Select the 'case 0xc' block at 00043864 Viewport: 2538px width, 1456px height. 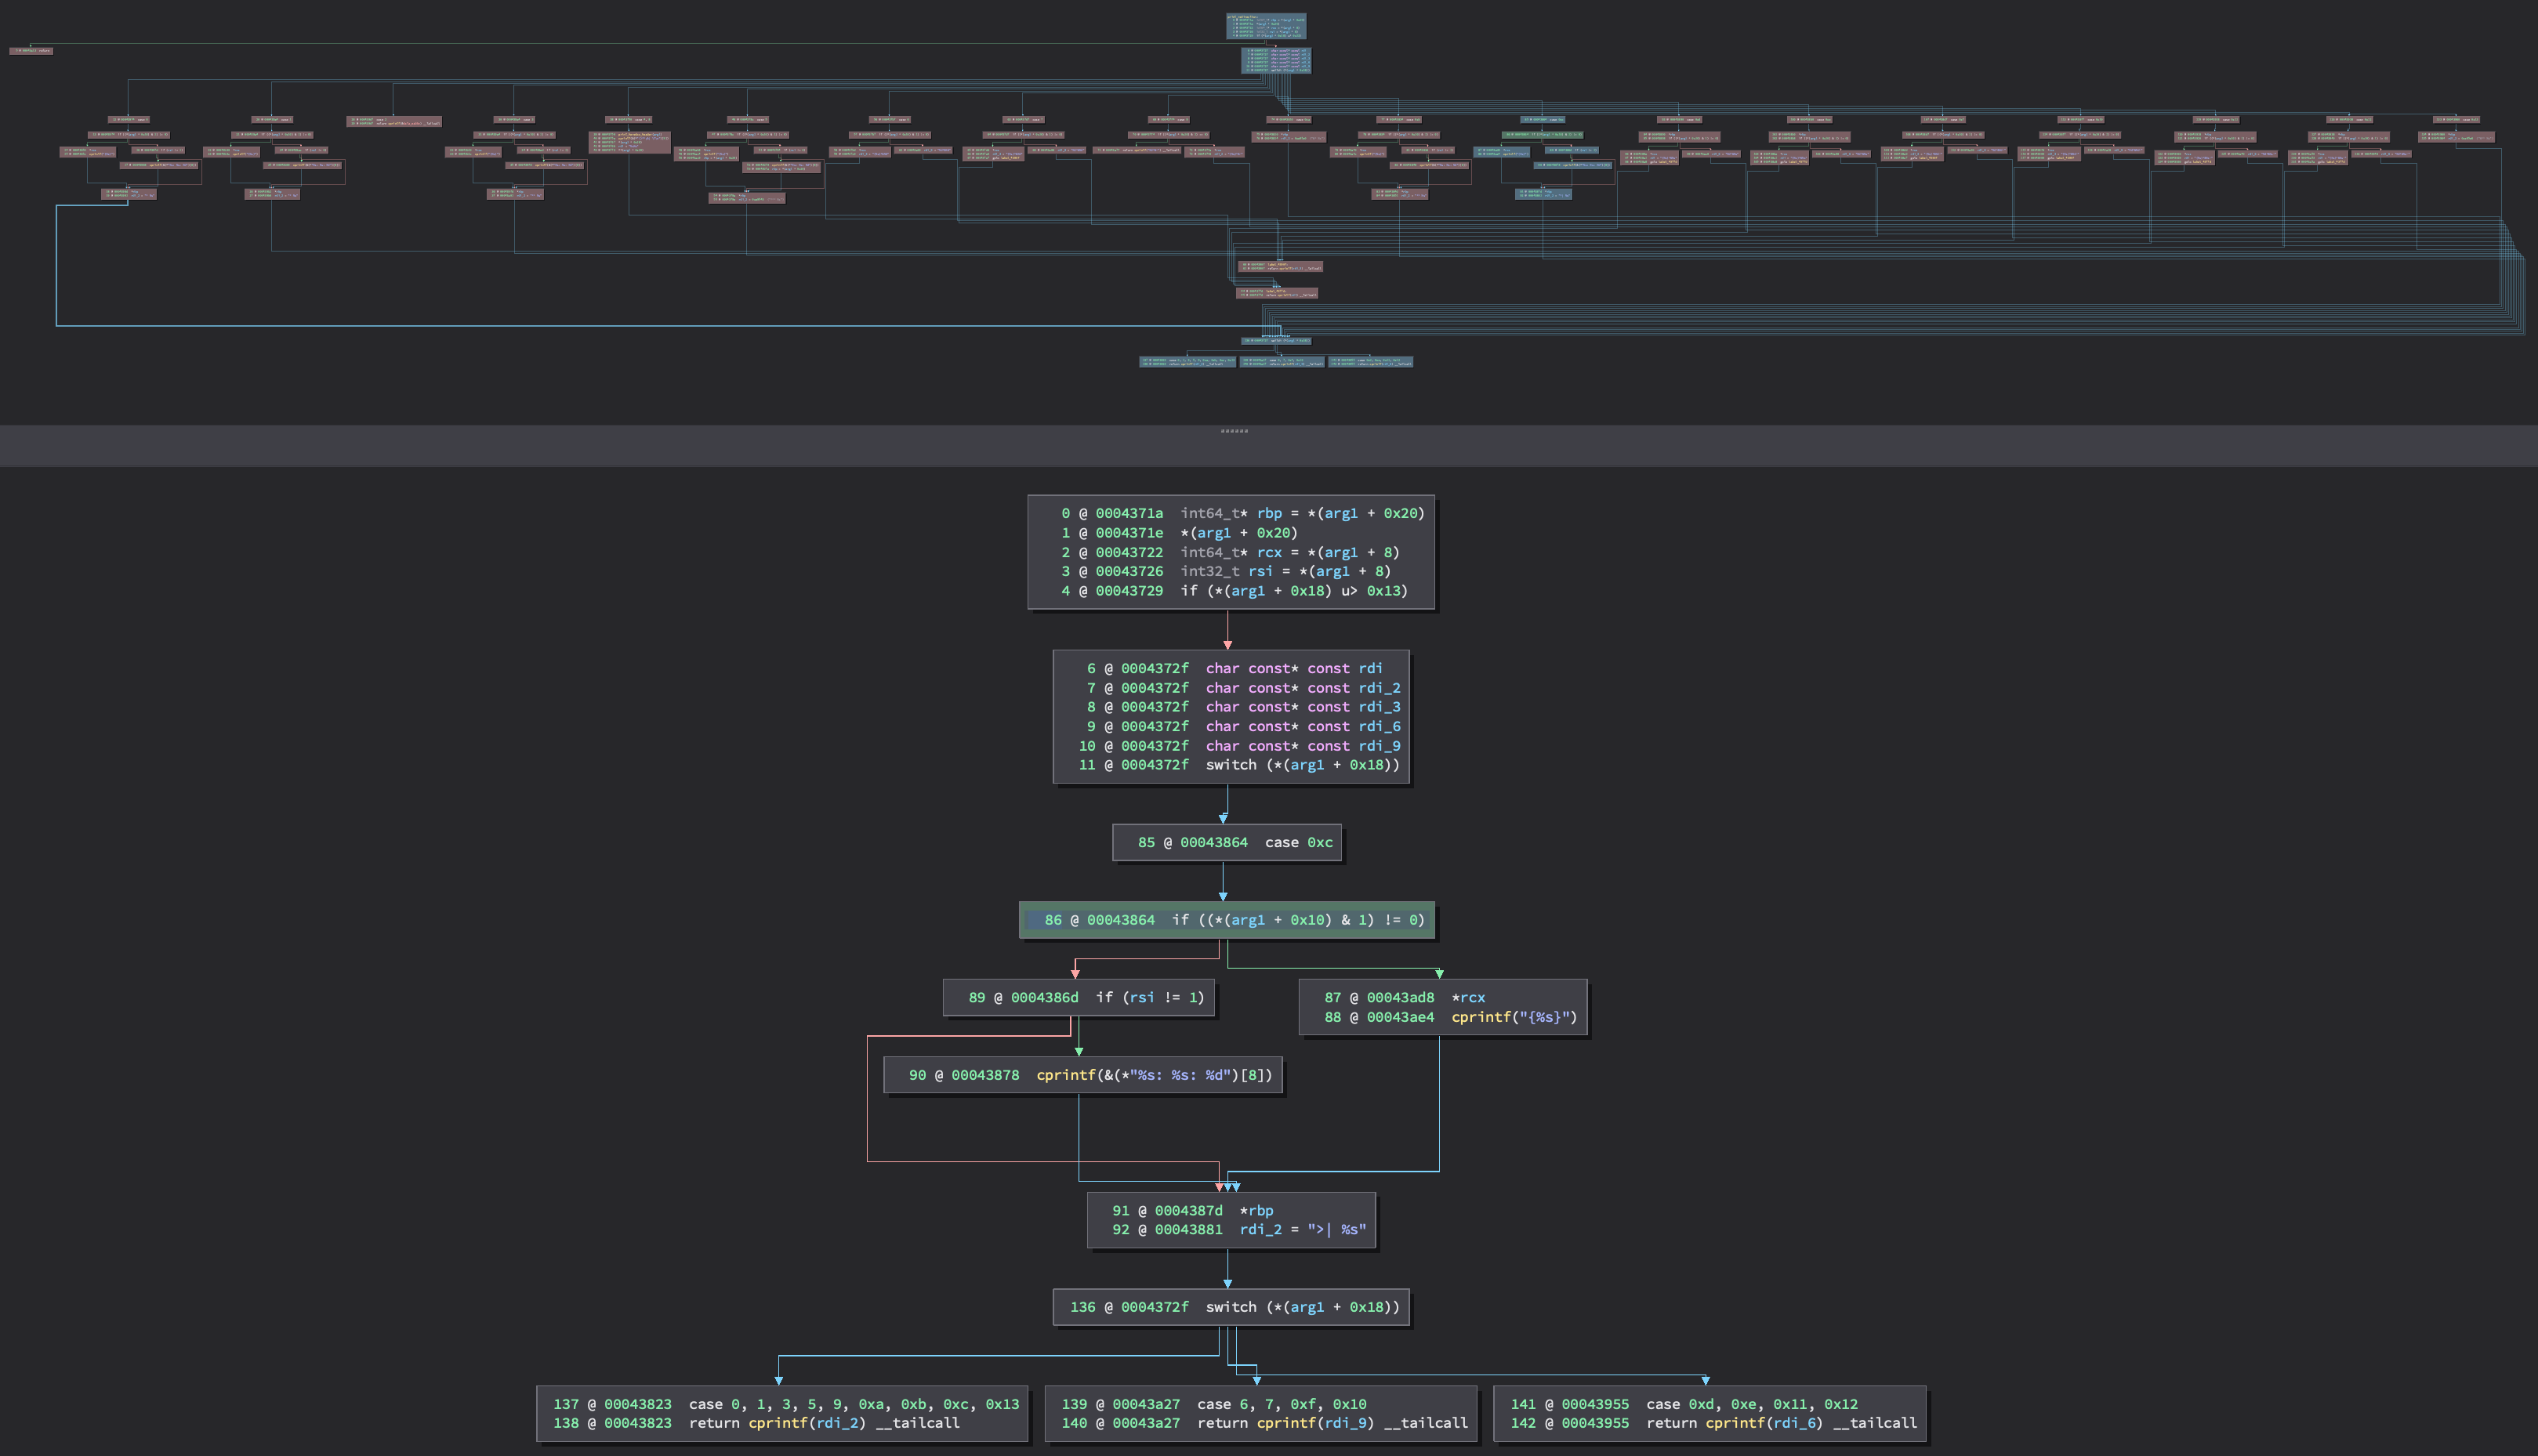click(x=1227, y=842)
